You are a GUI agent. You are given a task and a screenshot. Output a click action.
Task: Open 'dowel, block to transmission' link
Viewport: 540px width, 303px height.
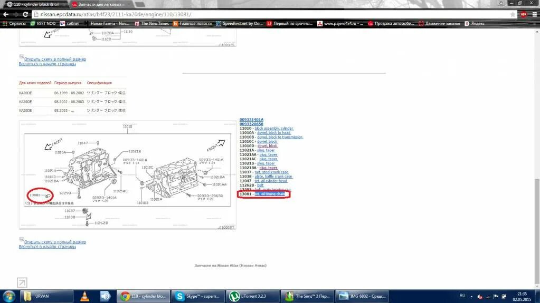(280, 137)
